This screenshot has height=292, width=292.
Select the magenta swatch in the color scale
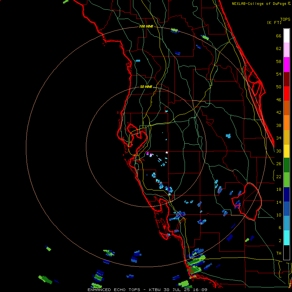pyautogui.click(x=286, y=65)
